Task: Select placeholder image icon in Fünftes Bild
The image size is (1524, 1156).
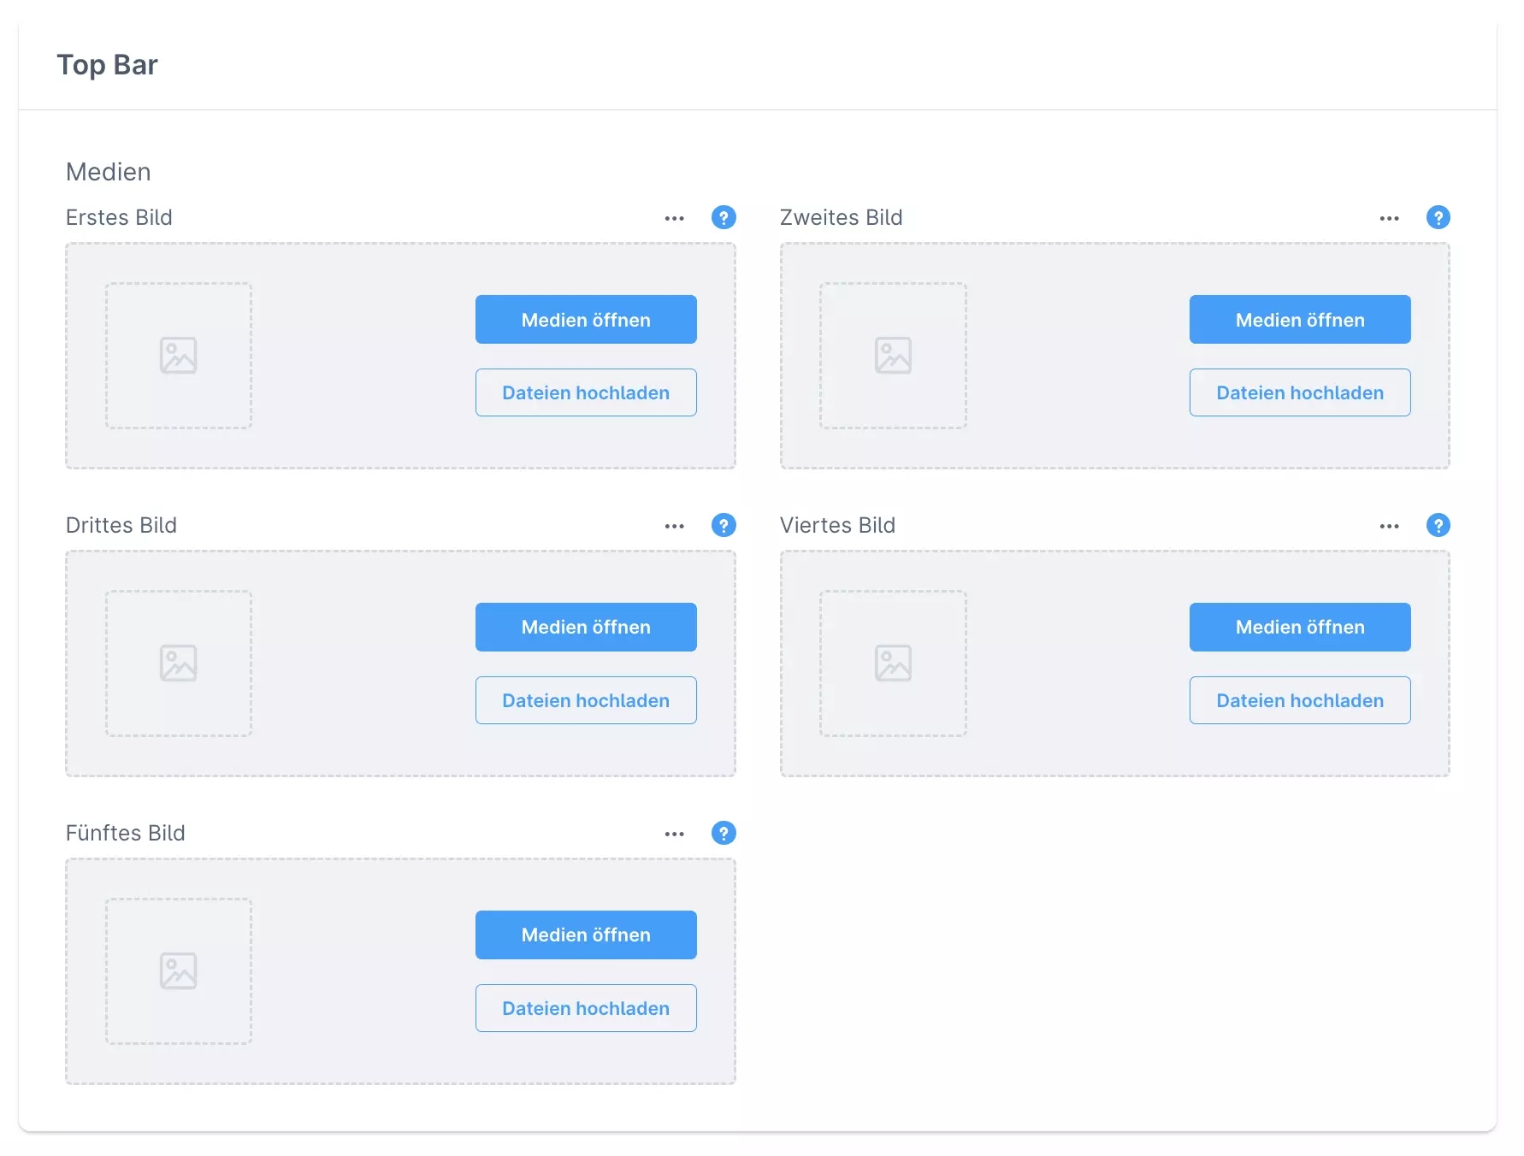Action: (179, 971)
